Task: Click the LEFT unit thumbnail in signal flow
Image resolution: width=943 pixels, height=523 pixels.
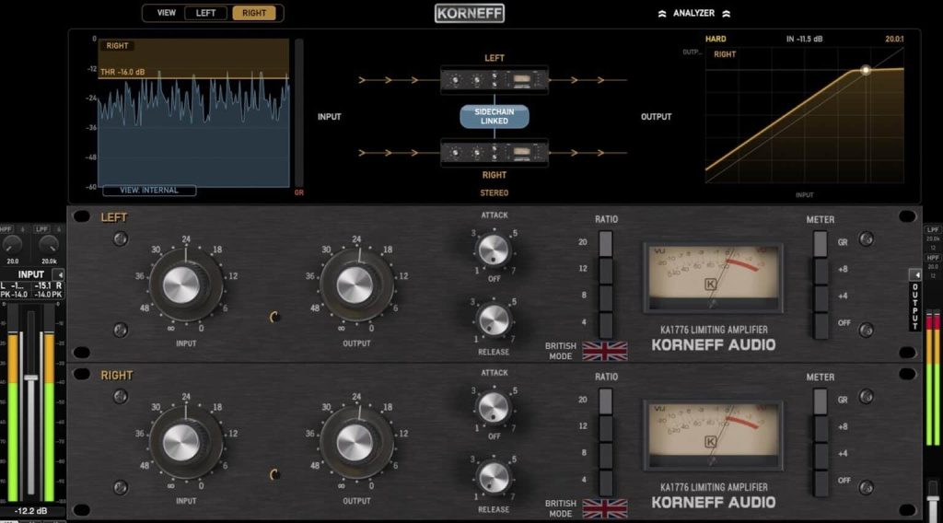Action: (495, 79)
